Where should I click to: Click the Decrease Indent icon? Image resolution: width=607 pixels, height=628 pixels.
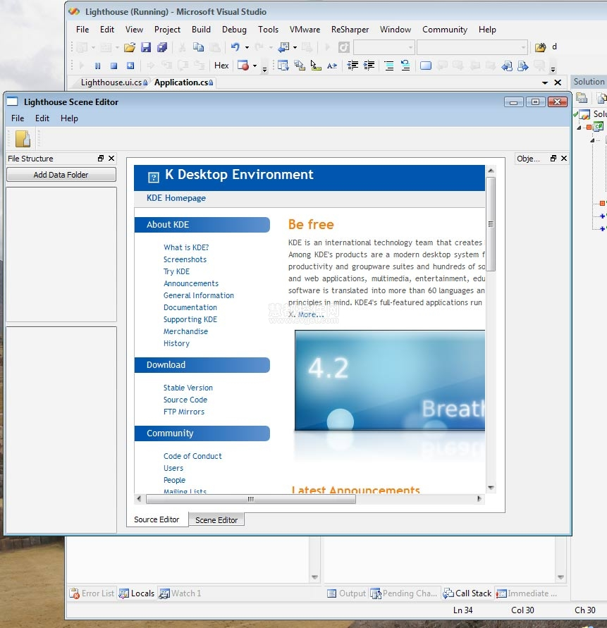pos(352,66)
